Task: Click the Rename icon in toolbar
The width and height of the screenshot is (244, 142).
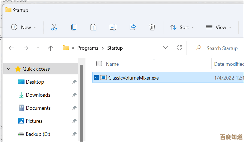Action: tap(113, 27)
